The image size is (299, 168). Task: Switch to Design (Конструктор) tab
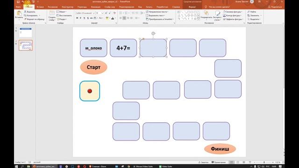pos(67,7)
